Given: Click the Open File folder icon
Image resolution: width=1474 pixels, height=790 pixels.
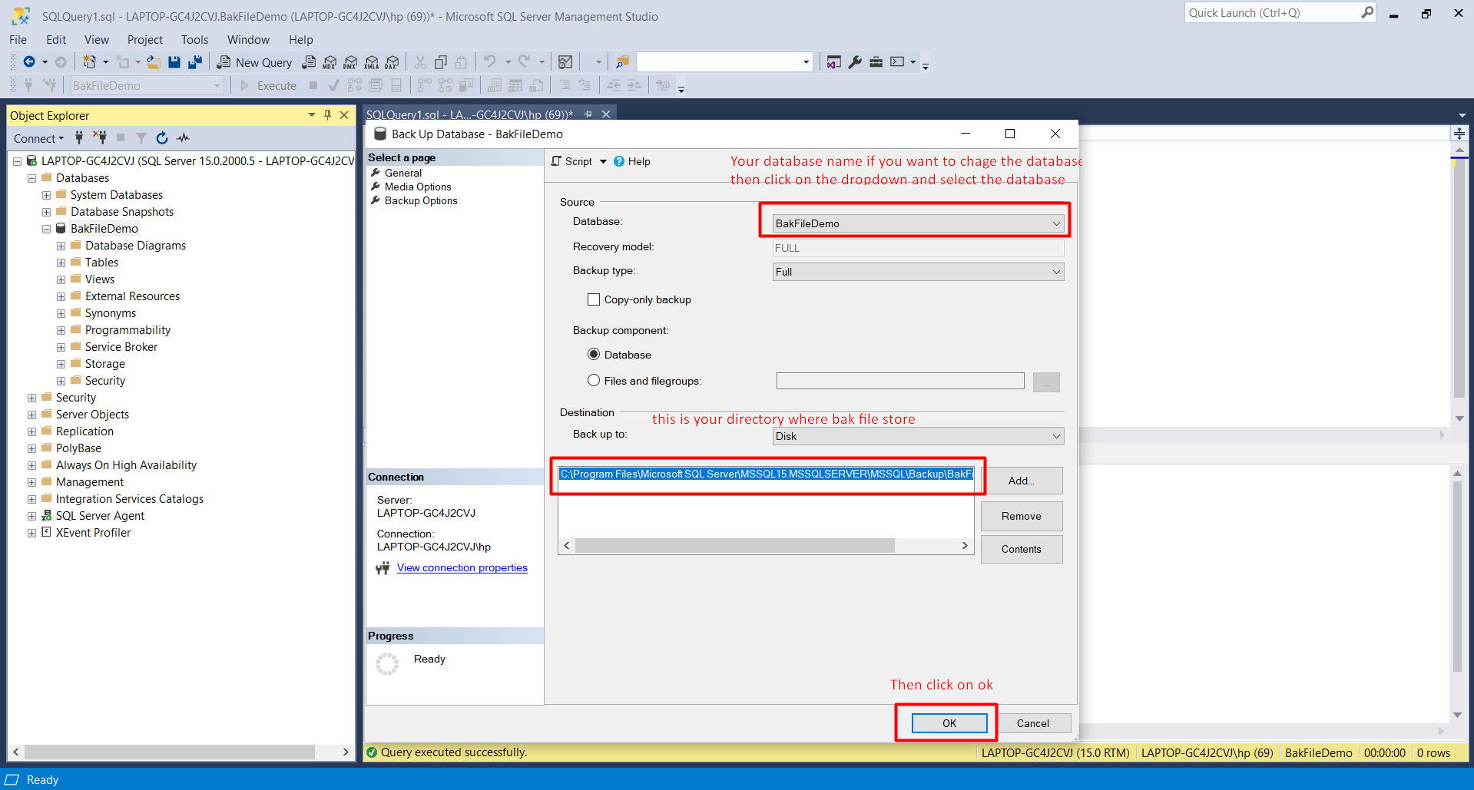Looking at the screenshot, I should 154,62.
